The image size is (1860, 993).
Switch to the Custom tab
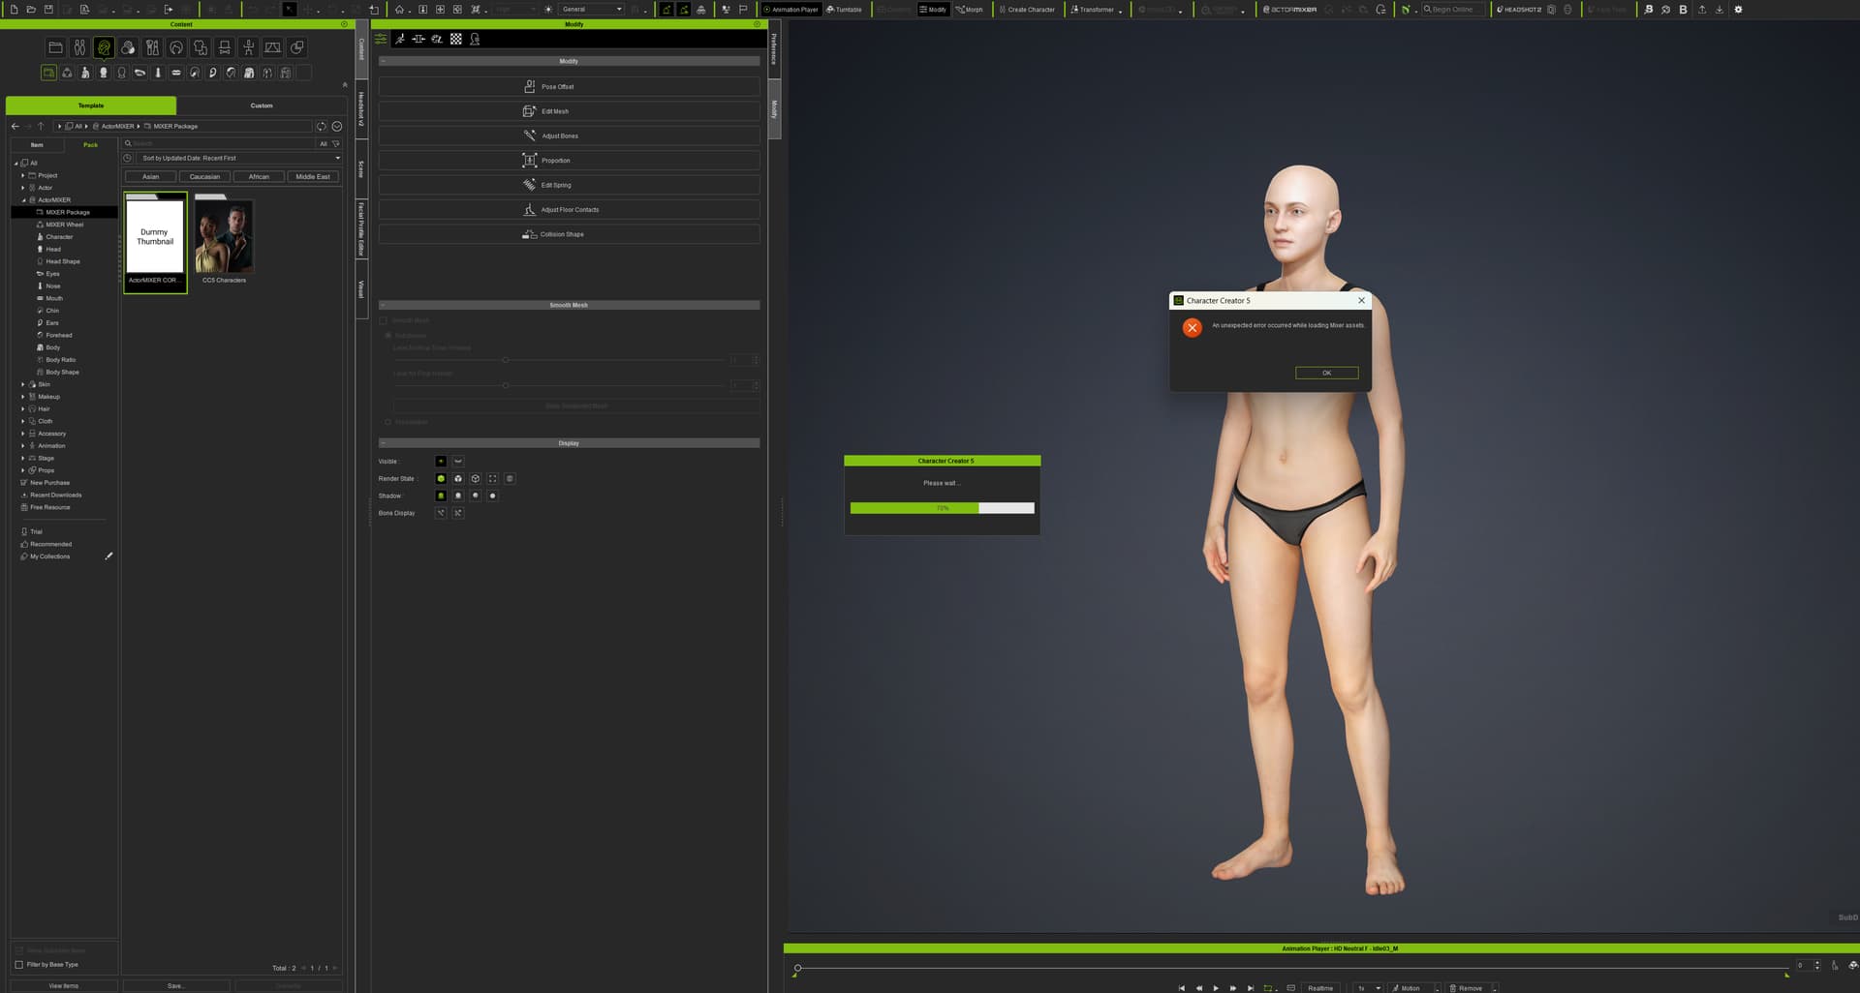point(262,105)
